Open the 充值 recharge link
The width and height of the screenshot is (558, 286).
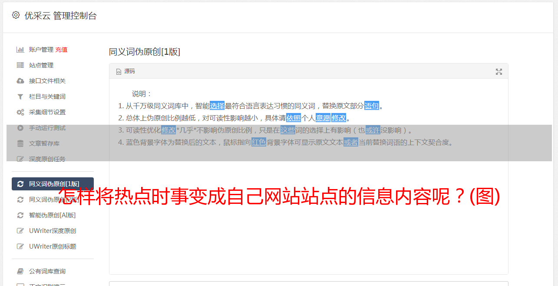pos(61,50)
